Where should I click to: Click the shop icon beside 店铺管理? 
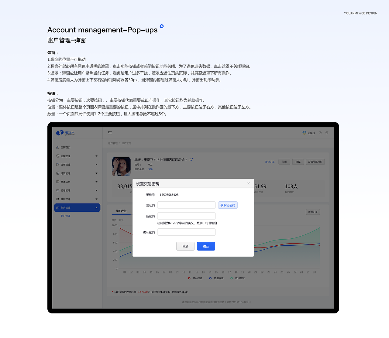coord(58,156)
